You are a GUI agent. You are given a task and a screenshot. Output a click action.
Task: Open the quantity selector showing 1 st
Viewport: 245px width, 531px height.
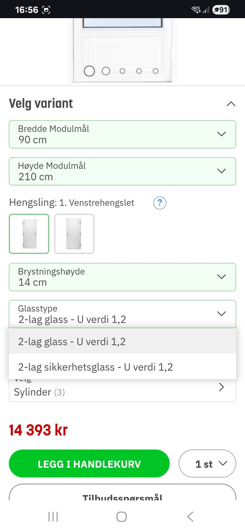pos(207,464)
